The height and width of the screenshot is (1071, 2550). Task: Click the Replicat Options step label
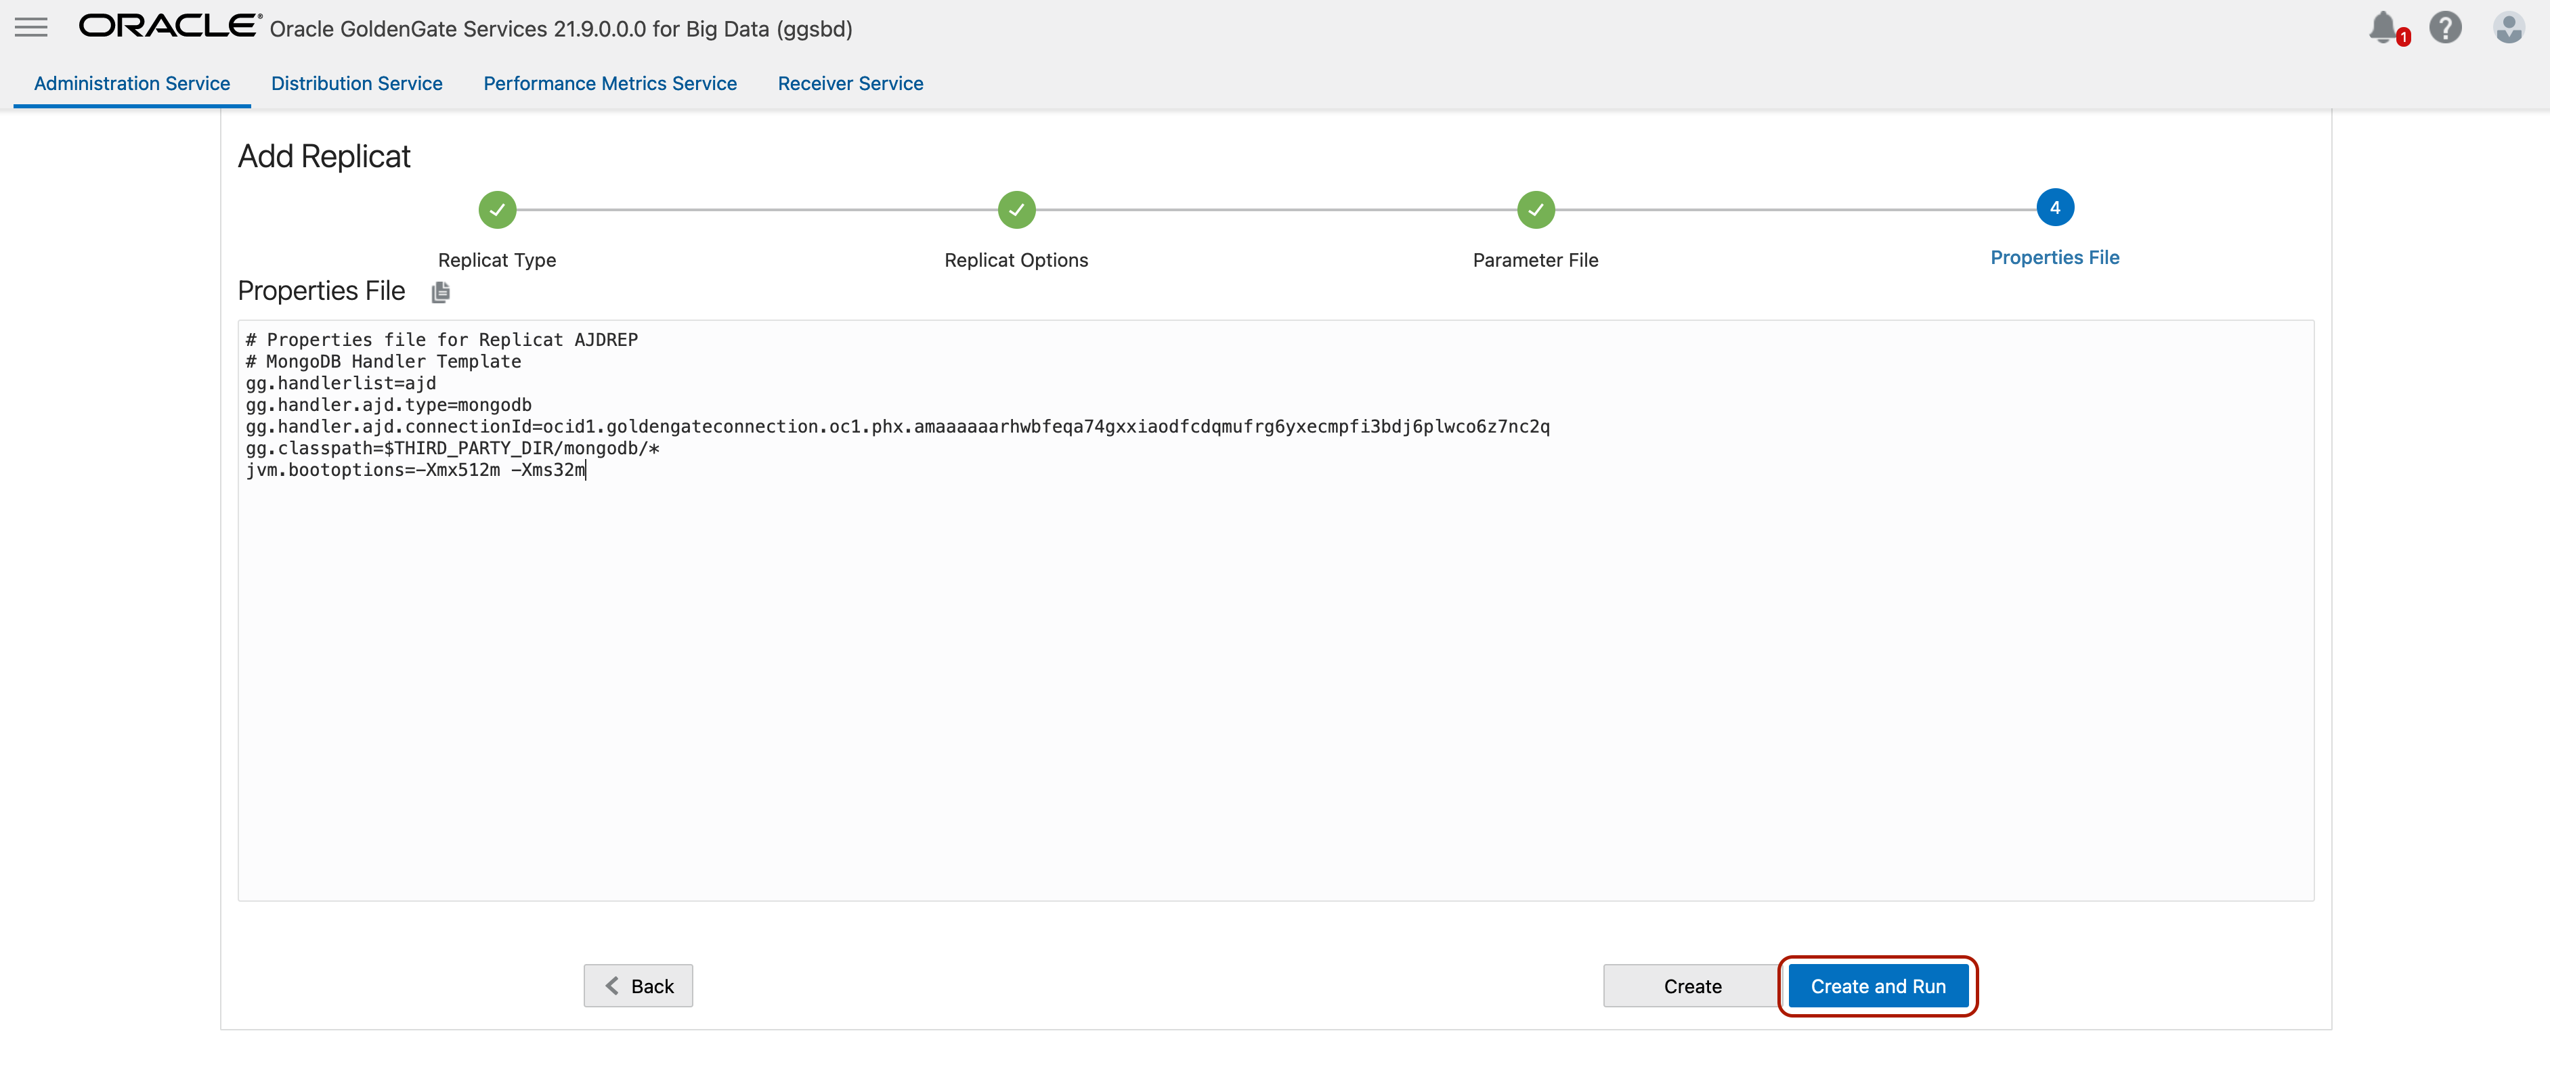tap(1016, 261)
